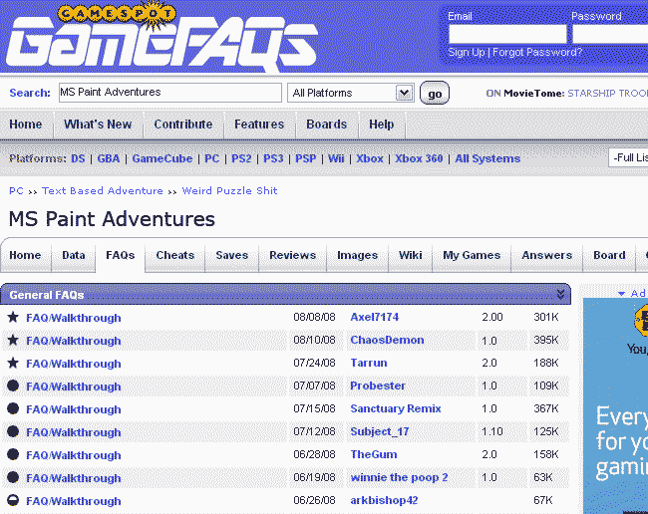The width and height of the screenshot is (648, 514).
Task: Click circle icon in Sanctuary Remix row
Action: point(13,409)
